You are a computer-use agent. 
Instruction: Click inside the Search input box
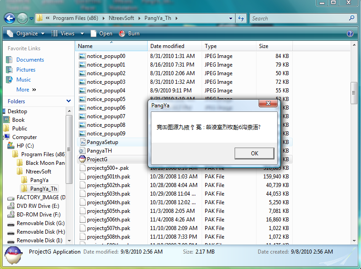click(x=299, y=19)
